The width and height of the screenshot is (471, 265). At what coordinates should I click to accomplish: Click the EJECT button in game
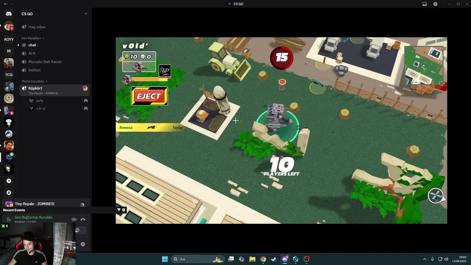click(x=149, y=96)
